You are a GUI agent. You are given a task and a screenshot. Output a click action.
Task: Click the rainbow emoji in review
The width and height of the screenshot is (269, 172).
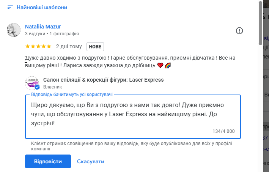168,65
